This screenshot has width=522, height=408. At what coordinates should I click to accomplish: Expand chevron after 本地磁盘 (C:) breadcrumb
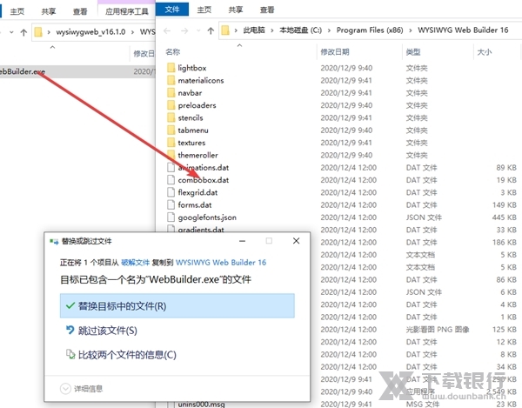(329, 30)
